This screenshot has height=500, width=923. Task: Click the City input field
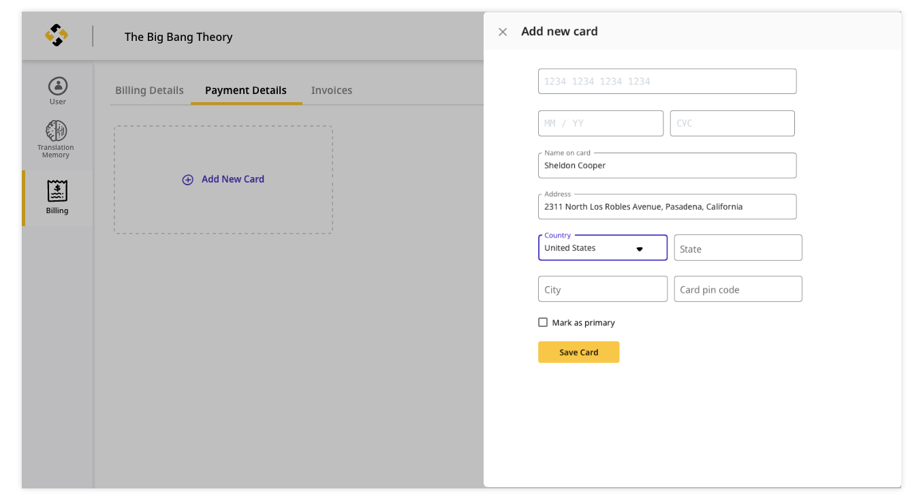point(602,289)
